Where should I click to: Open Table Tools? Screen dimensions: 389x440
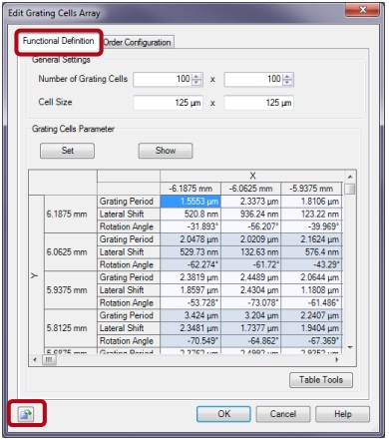[321, 380]
